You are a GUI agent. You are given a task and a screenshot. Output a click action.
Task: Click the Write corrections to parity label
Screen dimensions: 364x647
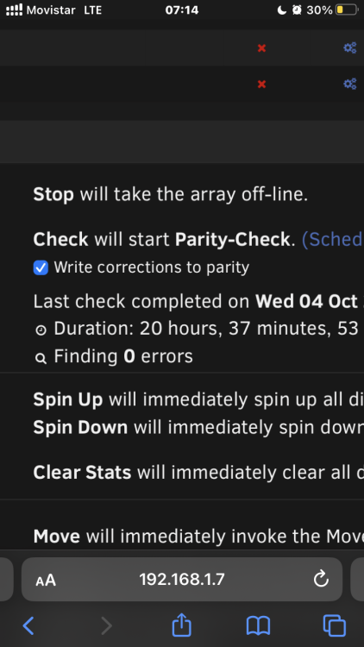point(152,267)
